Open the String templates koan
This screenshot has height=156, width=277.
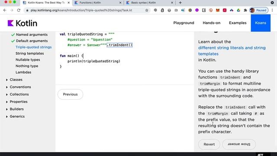[x=30, y=53]
